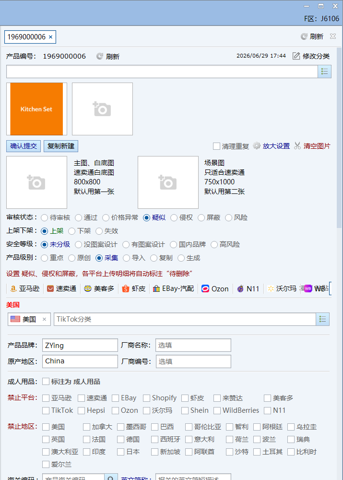
Task: Select the 侵权 radio option
Action: [174, 217]
